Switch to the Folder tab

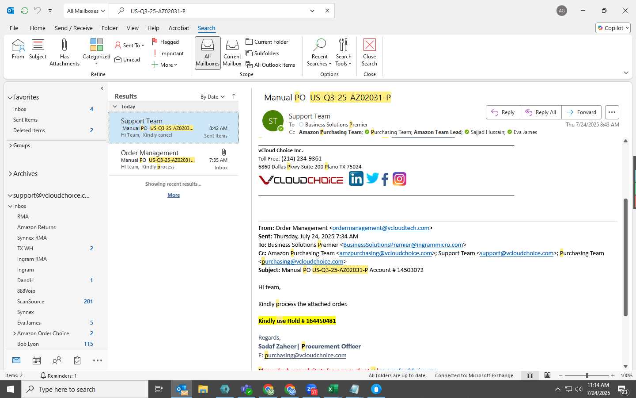pyautogui.click(x=110, y=28)
